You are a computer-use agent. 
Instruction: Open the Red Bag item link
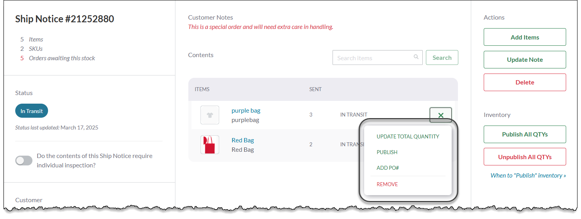pos(243,140)
